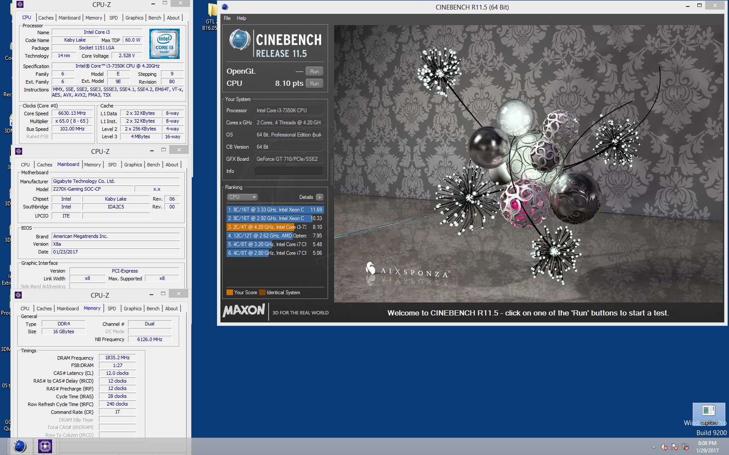Select ranking row 6, 4C/8T @ 2.80 GHz
The image size is (729, 455).
point(275,253)
